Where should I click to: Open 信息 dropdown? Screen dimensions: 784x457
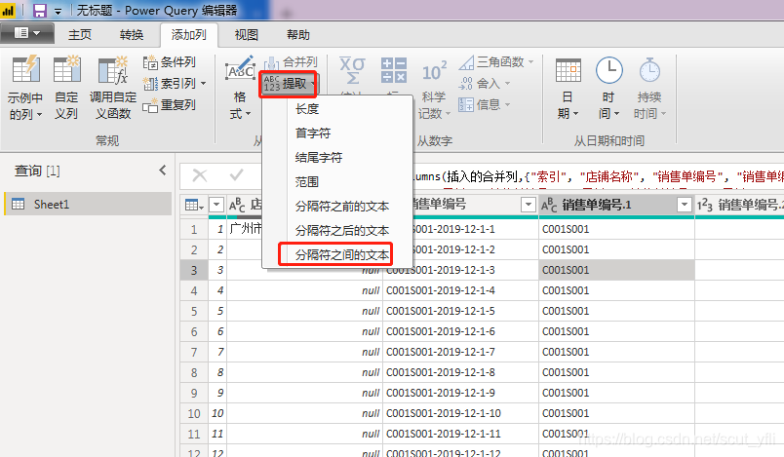click(484, 104)
